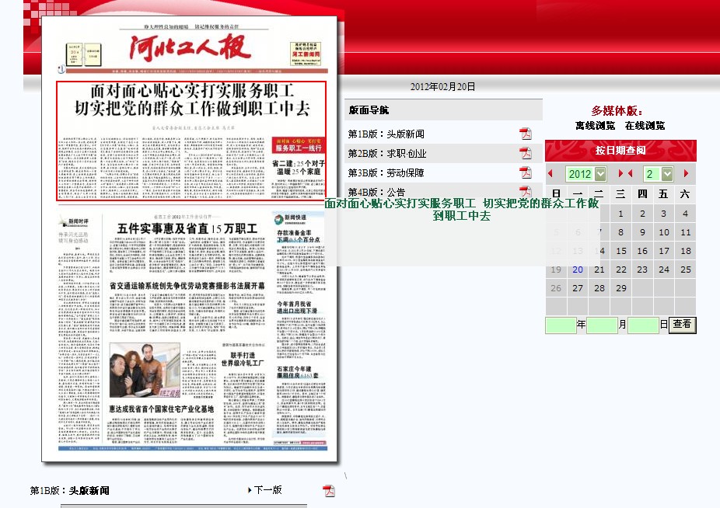Screen dimensions: 720x508
Task: Download PDF for 第3B版 劳动保障
Action: [526, 172]
